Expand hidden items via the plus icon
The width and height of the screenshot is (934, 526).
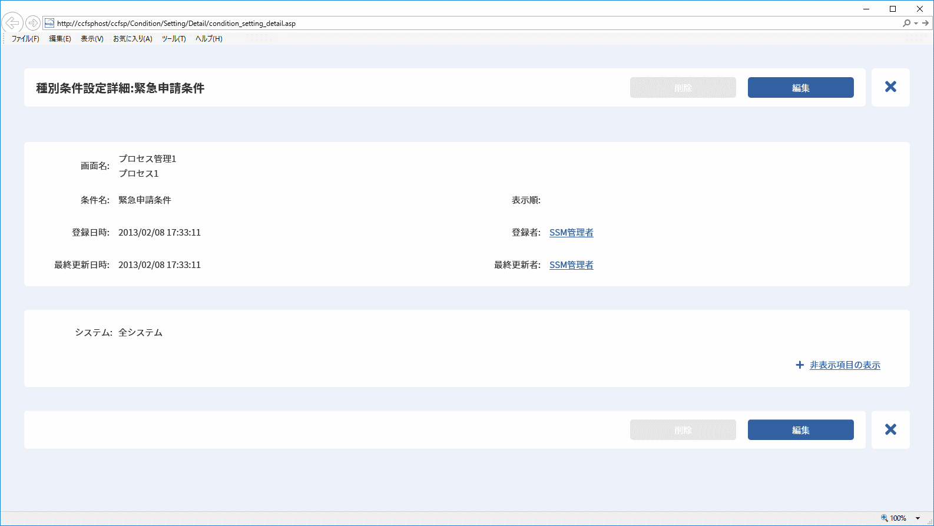800,365
